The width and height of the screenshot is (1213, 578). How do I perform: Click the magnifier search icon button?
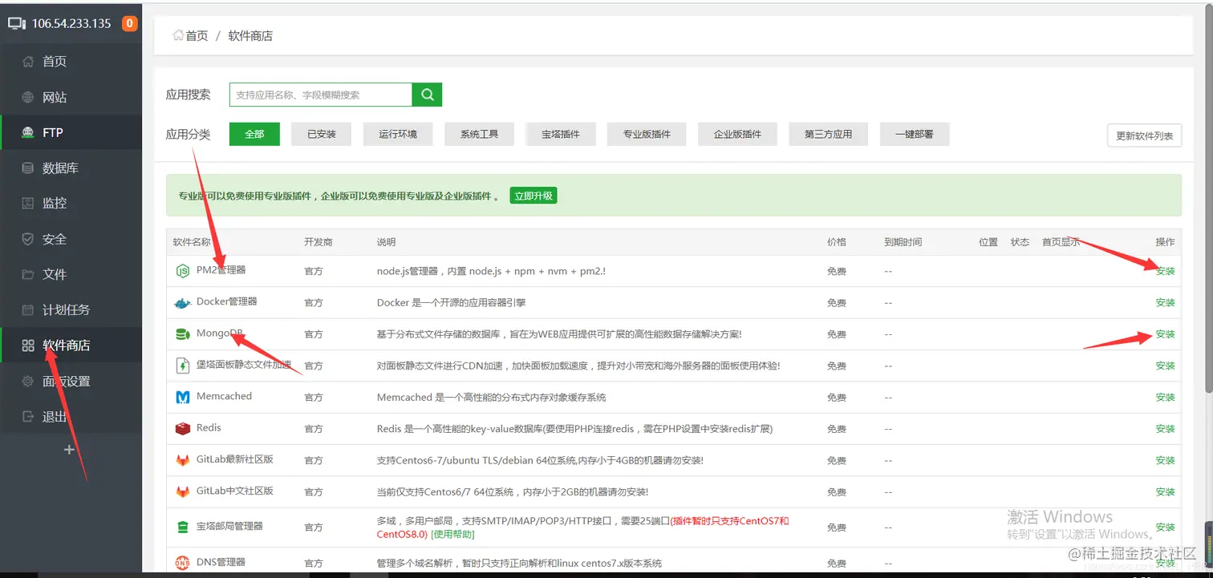(427, 95)
